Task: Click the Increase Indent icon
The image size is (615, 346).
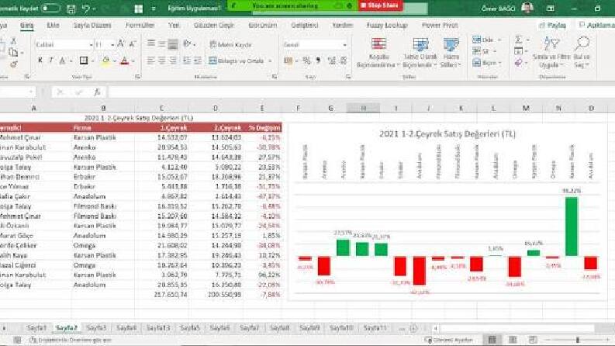Action: [x=198, y=61]
